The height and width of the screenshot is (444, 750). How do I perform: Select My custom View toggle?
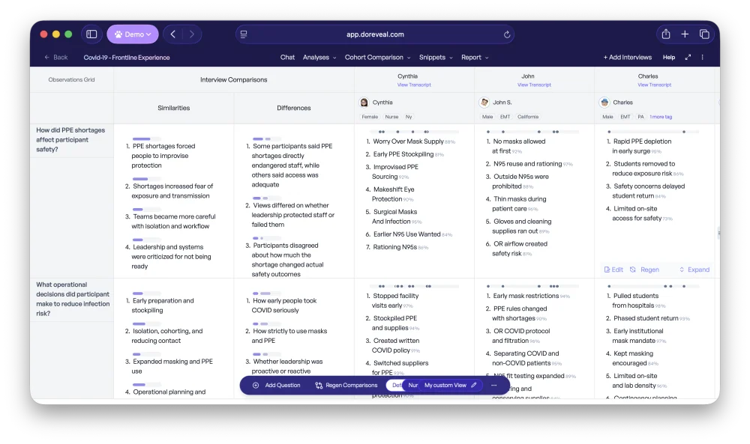[x=445, y=386]
